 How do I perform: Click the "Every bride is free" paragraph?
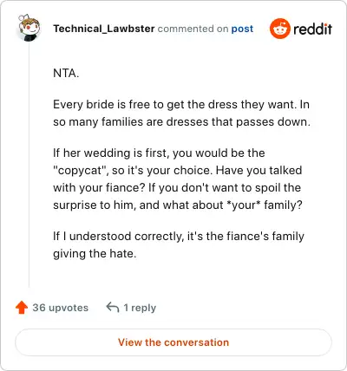tap(181, 113)
